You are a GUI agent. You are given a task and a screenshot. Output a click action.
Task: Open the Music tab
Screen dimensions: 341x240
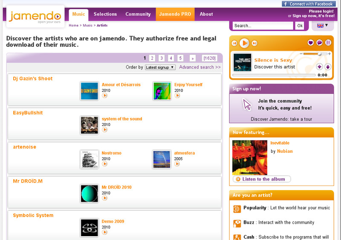coord(78,14)
